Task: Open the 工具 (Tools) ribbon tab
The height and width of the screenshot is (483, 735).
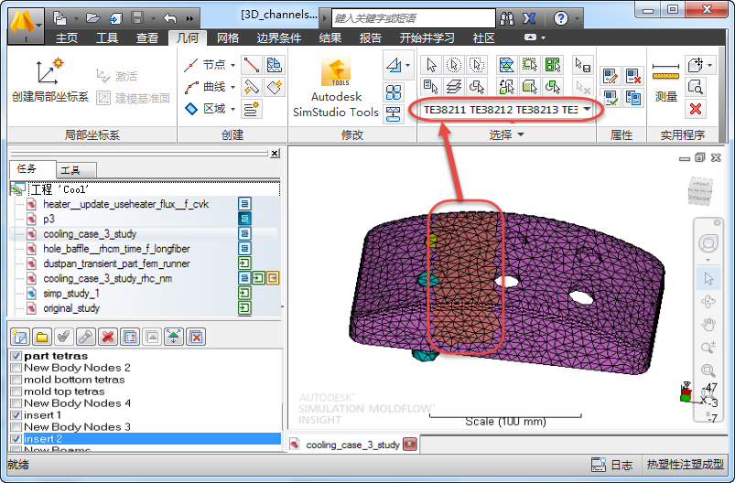Action: tap(107, 38)
